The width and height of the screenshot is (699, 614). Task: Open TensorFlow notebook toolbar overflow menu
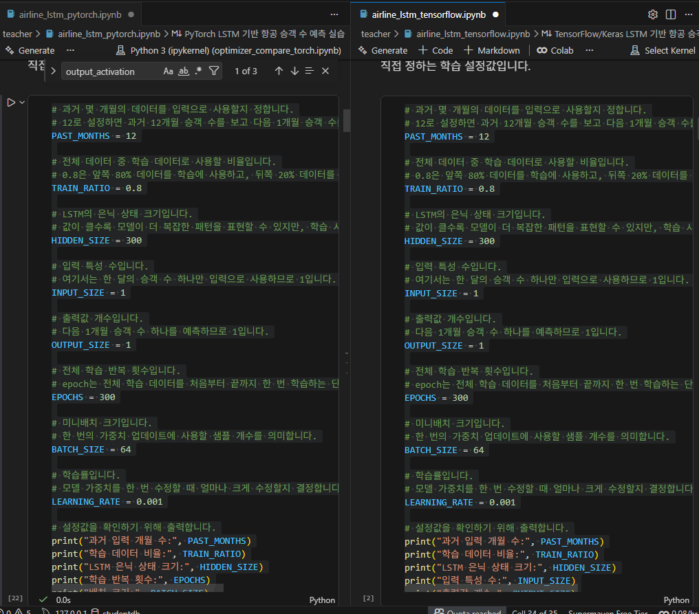590,50
